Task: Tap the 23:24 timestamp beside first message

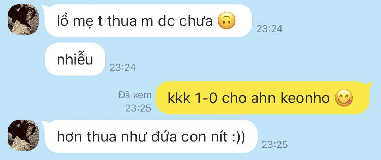Action: (270, 29)
